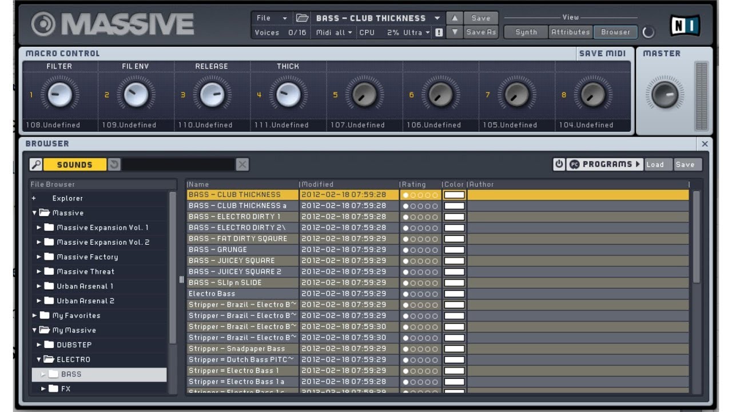Click the Macro 7 knob

tap(516, 94)
